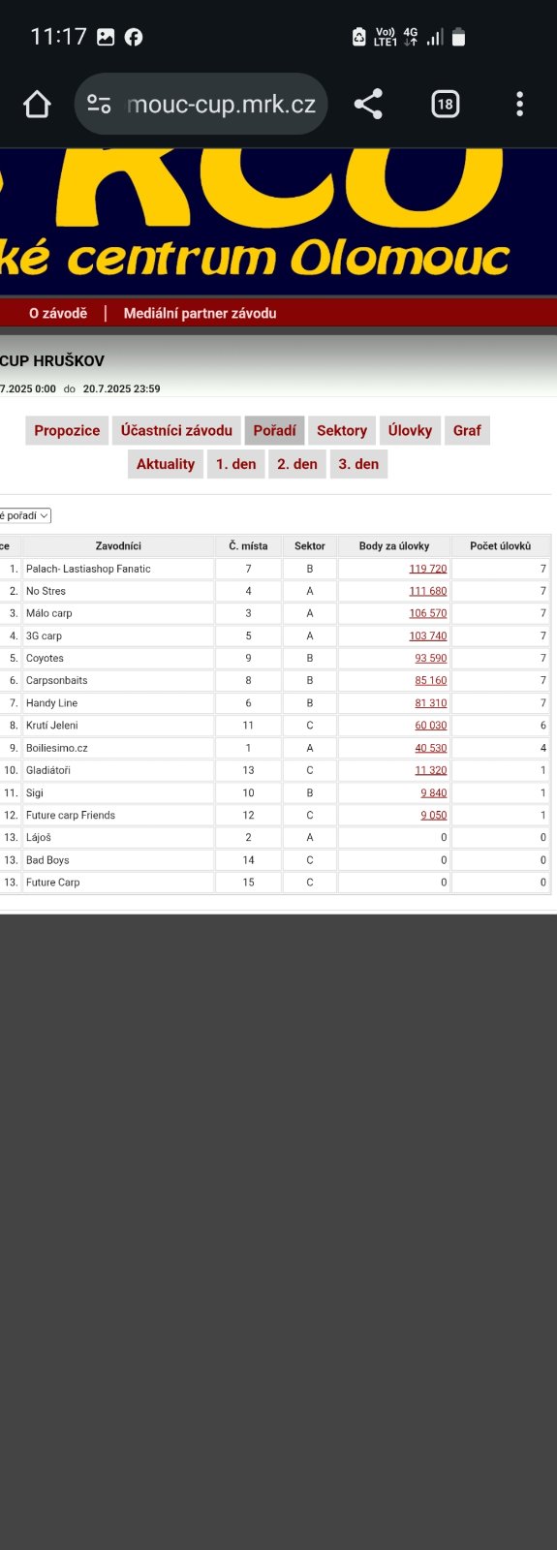Tap the Facebook notification icon in status bar
Image resolution: width=557 pixels, height=1550 pixels.
click(134, 37)
